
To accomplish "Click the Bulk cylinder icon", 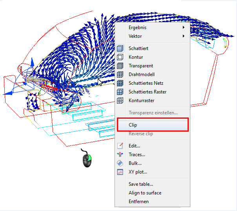I will point(120,163).
